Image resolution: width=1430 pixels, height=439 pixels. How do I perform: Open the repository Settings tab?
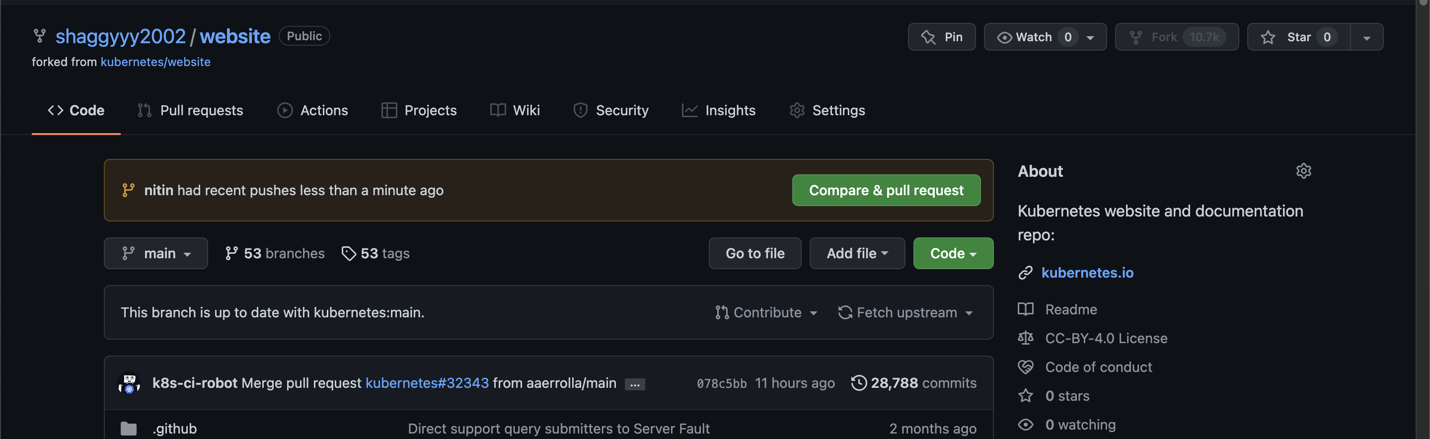[827, 110]
